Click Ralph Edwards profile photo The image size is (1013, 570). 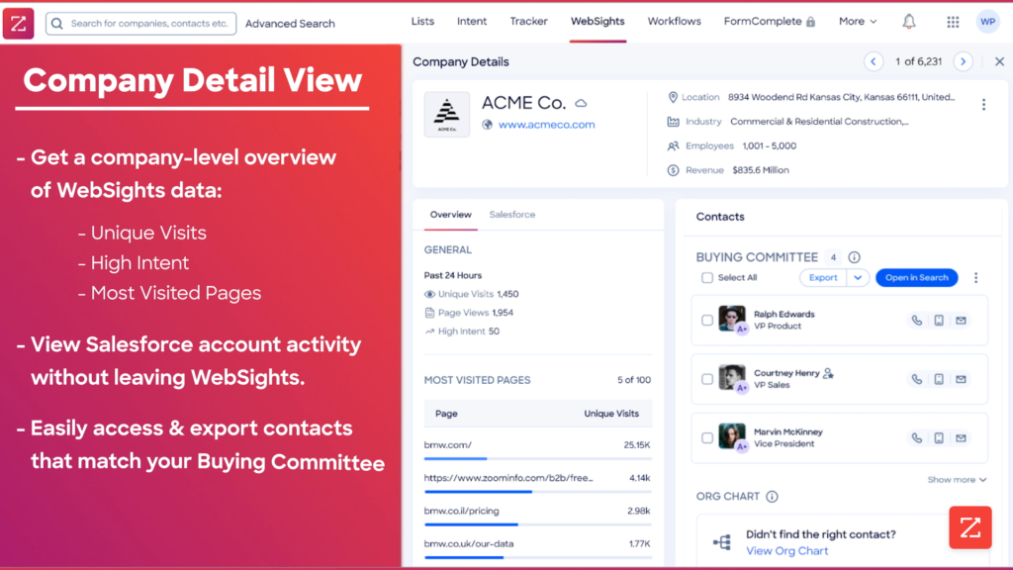[731, 319]
